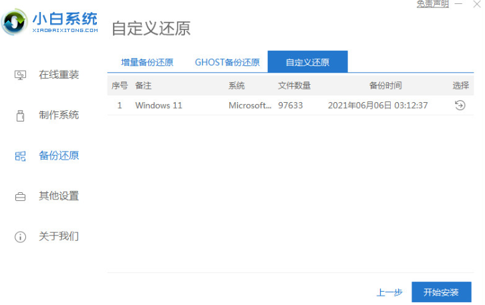Viewport: 485px width, 305px height.
Task: Click the 系统 column header
Action: pos(236,85)
